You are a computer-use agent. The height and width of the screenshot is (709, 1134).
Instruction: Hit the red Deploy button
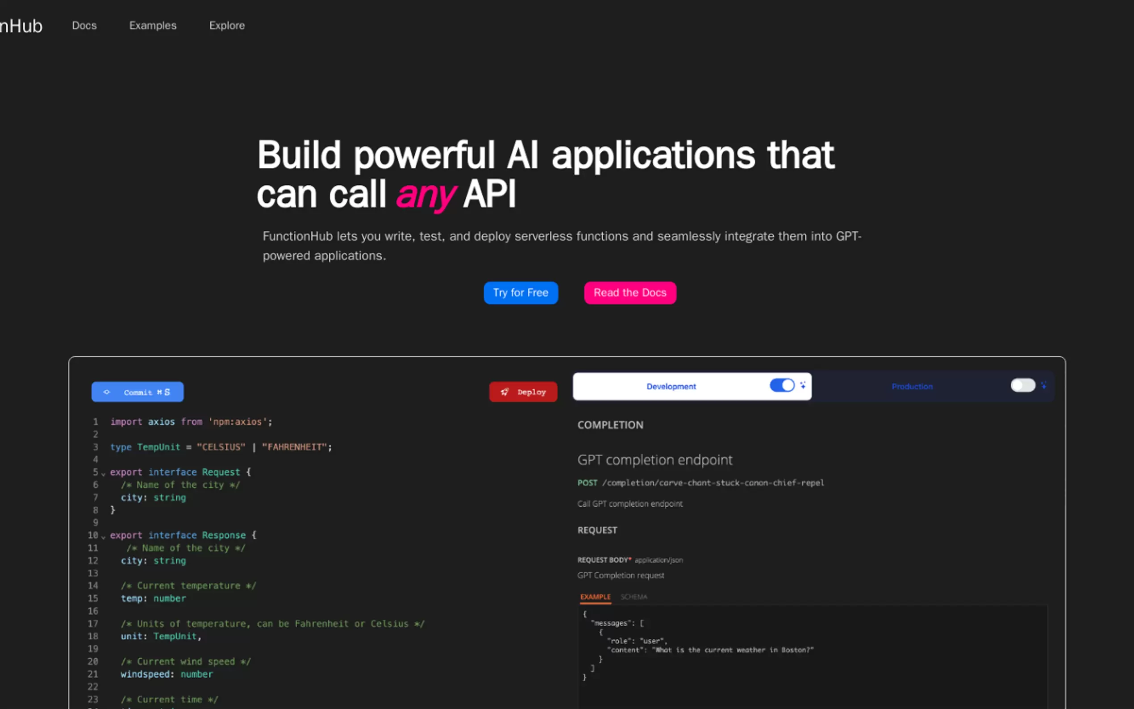point(523,392)
